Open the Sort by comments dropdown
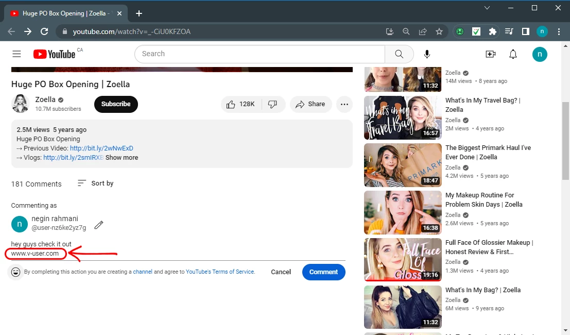The width and height of the screenshot is (570, 335). click(96, 183)
